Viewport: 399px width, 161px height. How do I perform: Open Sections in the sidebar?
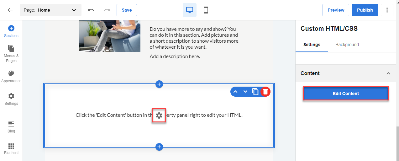(x=11, y=31)
